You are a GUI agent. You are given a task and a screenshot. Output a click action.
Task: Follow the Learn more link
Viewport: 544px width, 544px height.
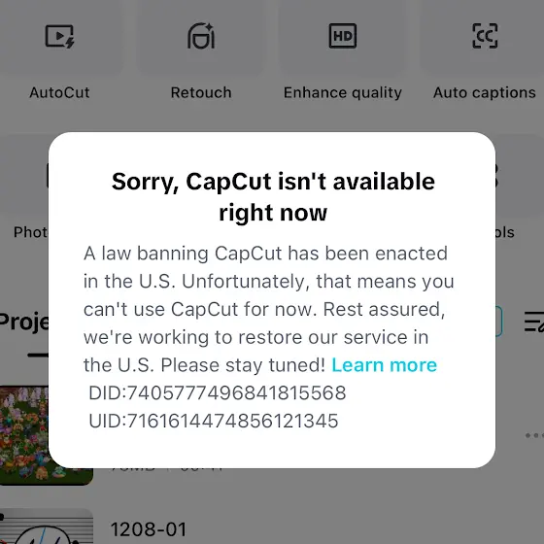pyautogui.click(x=385, y=365)
